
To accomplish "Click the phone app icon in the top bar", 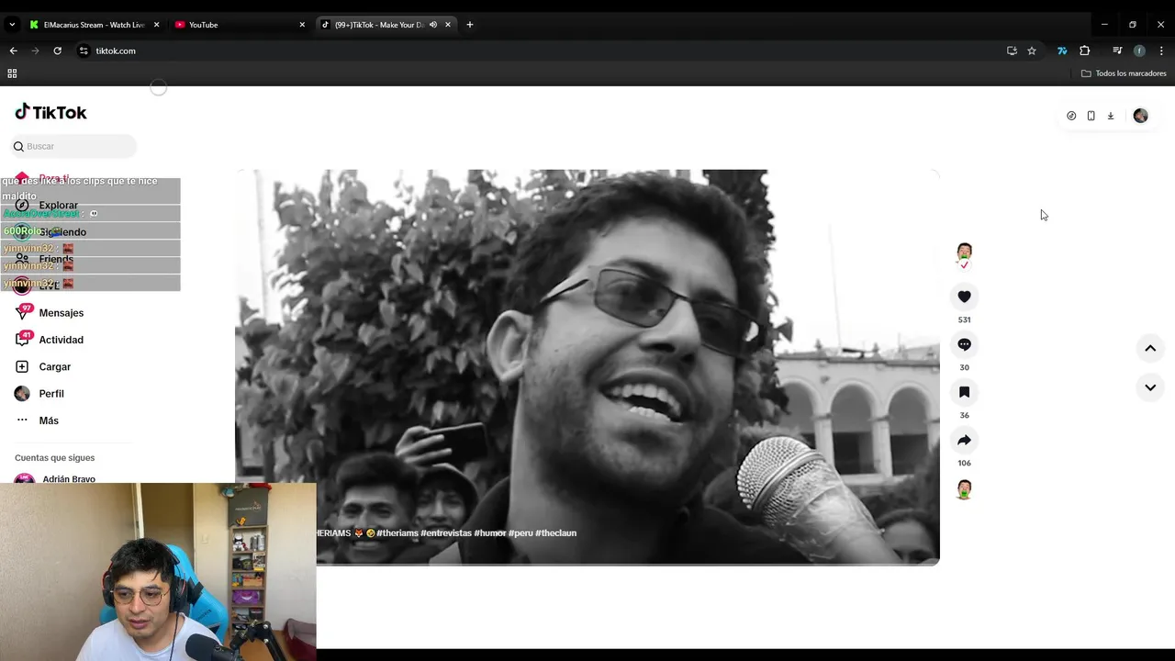I will click(1091, 116).
